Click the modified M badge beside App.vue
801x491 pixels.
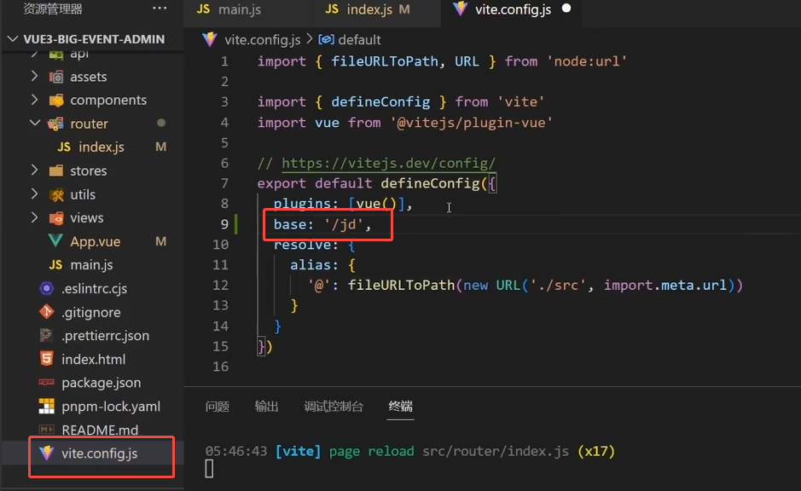pos(161,241)
